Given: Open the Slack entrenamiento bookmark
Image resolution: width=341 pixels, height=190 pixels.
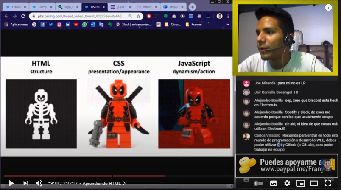Looking at the screenshot, I should click(134, 25).
